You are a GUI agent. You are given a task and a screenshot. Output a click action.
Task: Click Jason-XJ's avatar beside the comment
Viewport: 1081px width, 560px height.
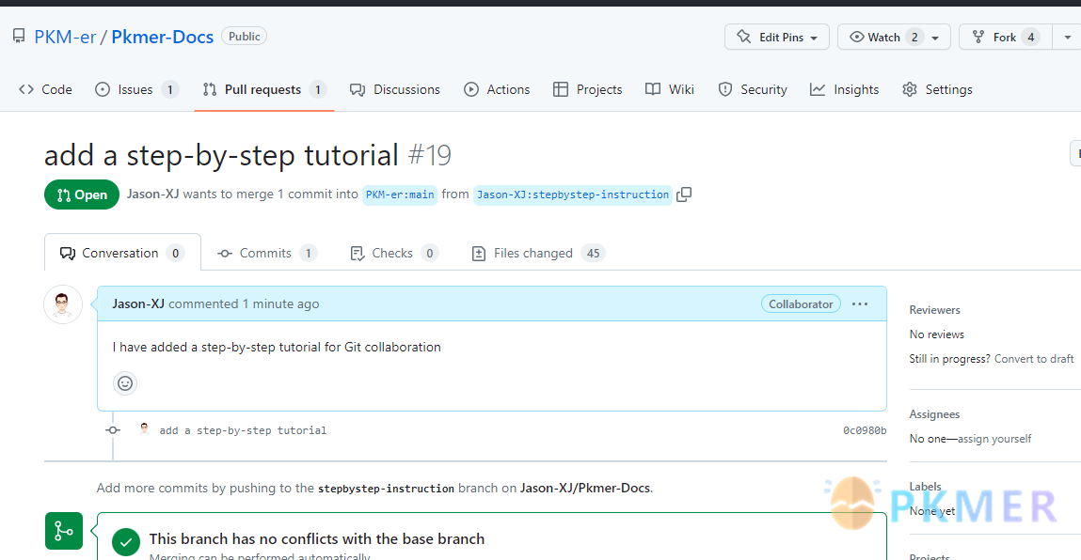tap(63, 304)
